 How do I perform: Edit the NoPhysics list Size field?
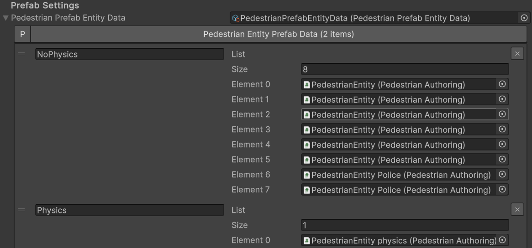point(405,69)
